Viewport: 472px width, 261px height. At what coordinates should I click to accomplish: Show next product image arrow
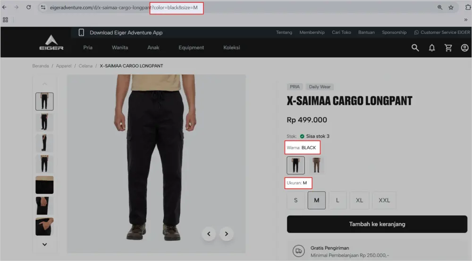point(227,234)
